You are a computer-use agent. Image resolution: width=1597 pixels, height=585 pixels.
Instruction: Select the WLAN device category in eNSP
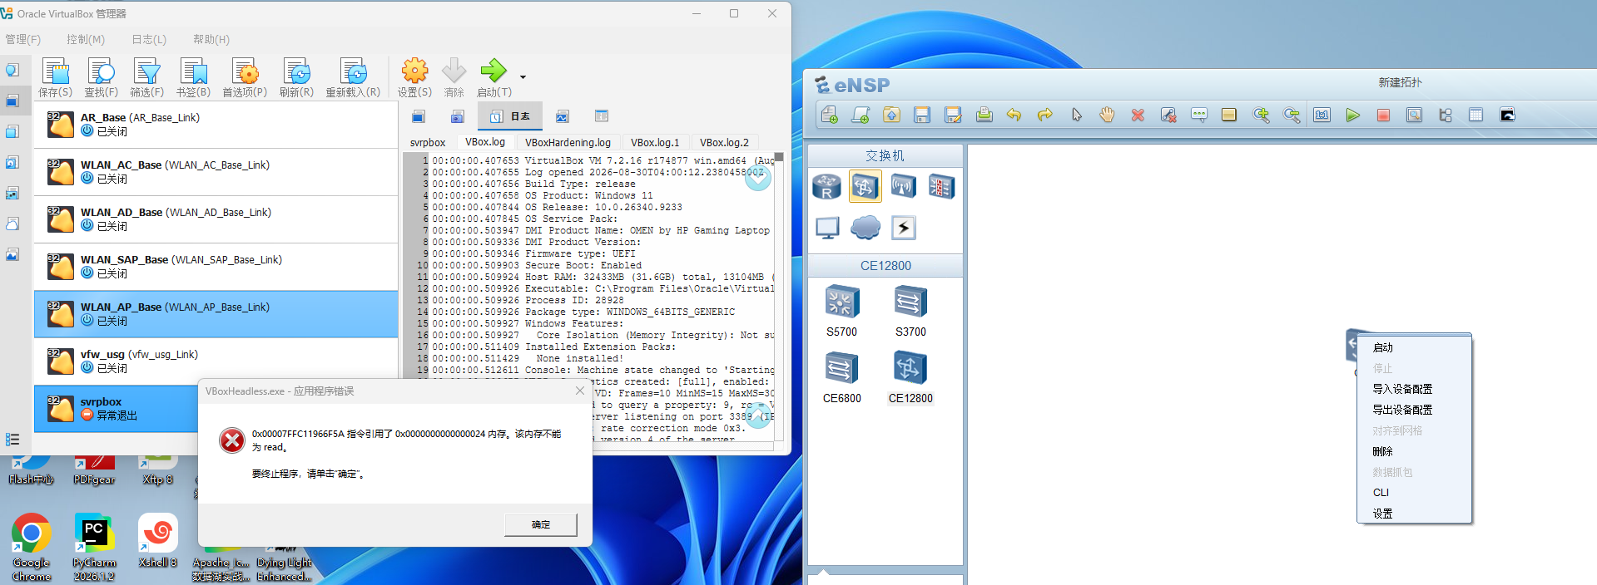[x=903, y=186]
